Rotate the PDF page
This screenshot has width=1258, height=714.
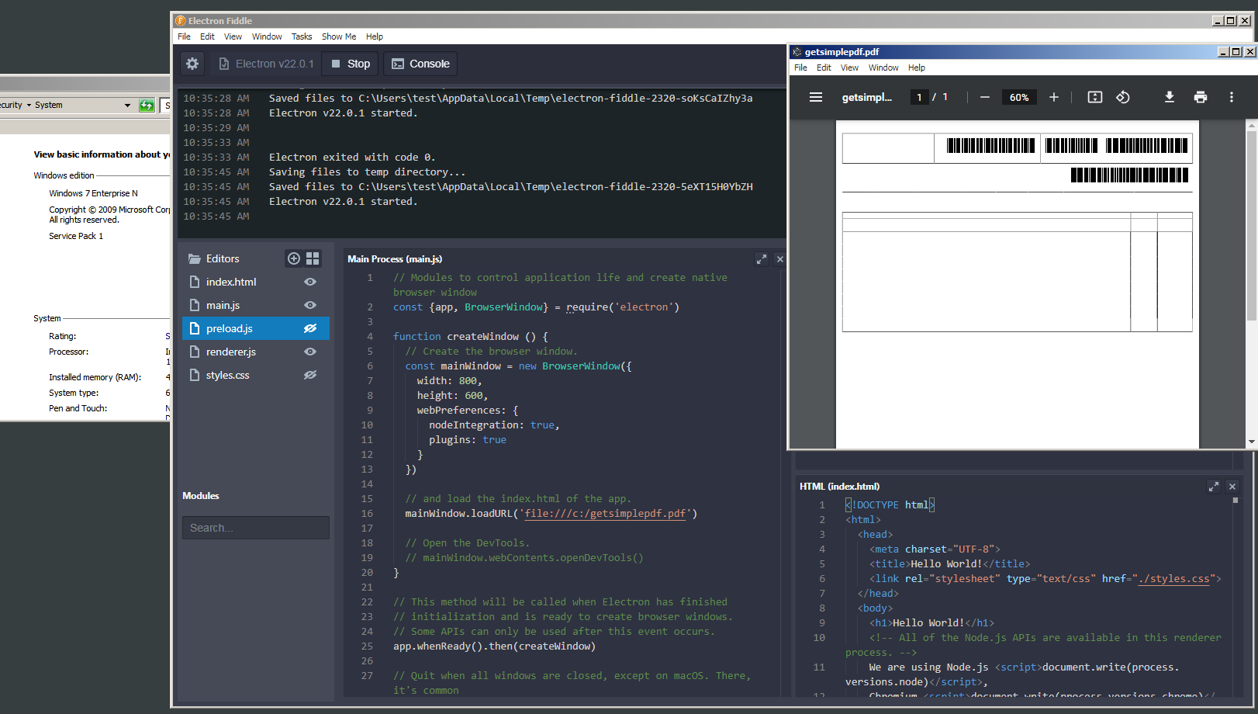[1122, 96]
